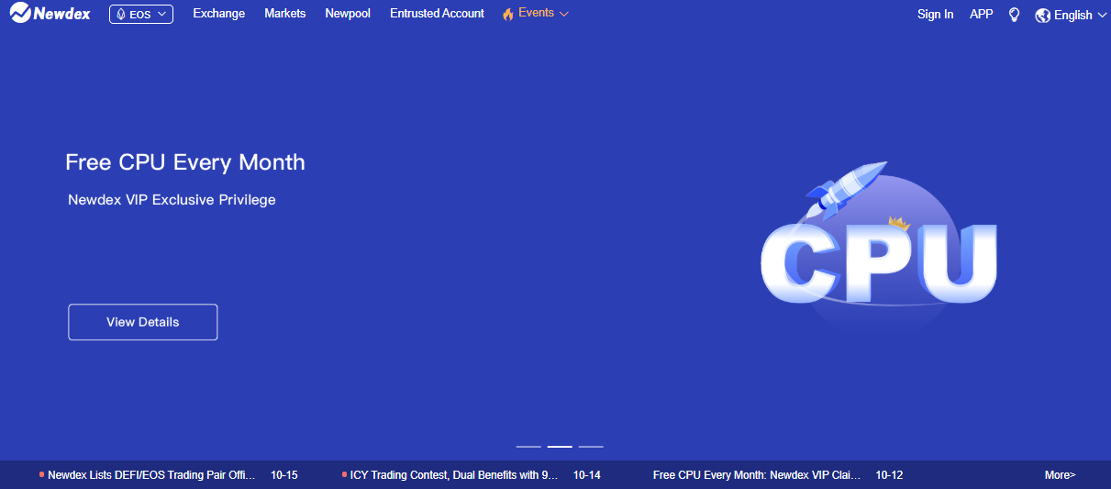
Task: Click the globe language icon
Action: point(1042,16)
